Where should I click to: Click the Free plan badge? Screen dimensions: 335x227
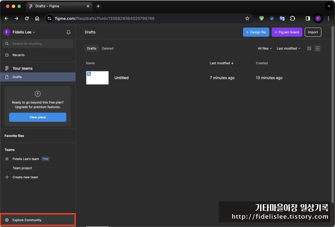[x=46, y=159]
